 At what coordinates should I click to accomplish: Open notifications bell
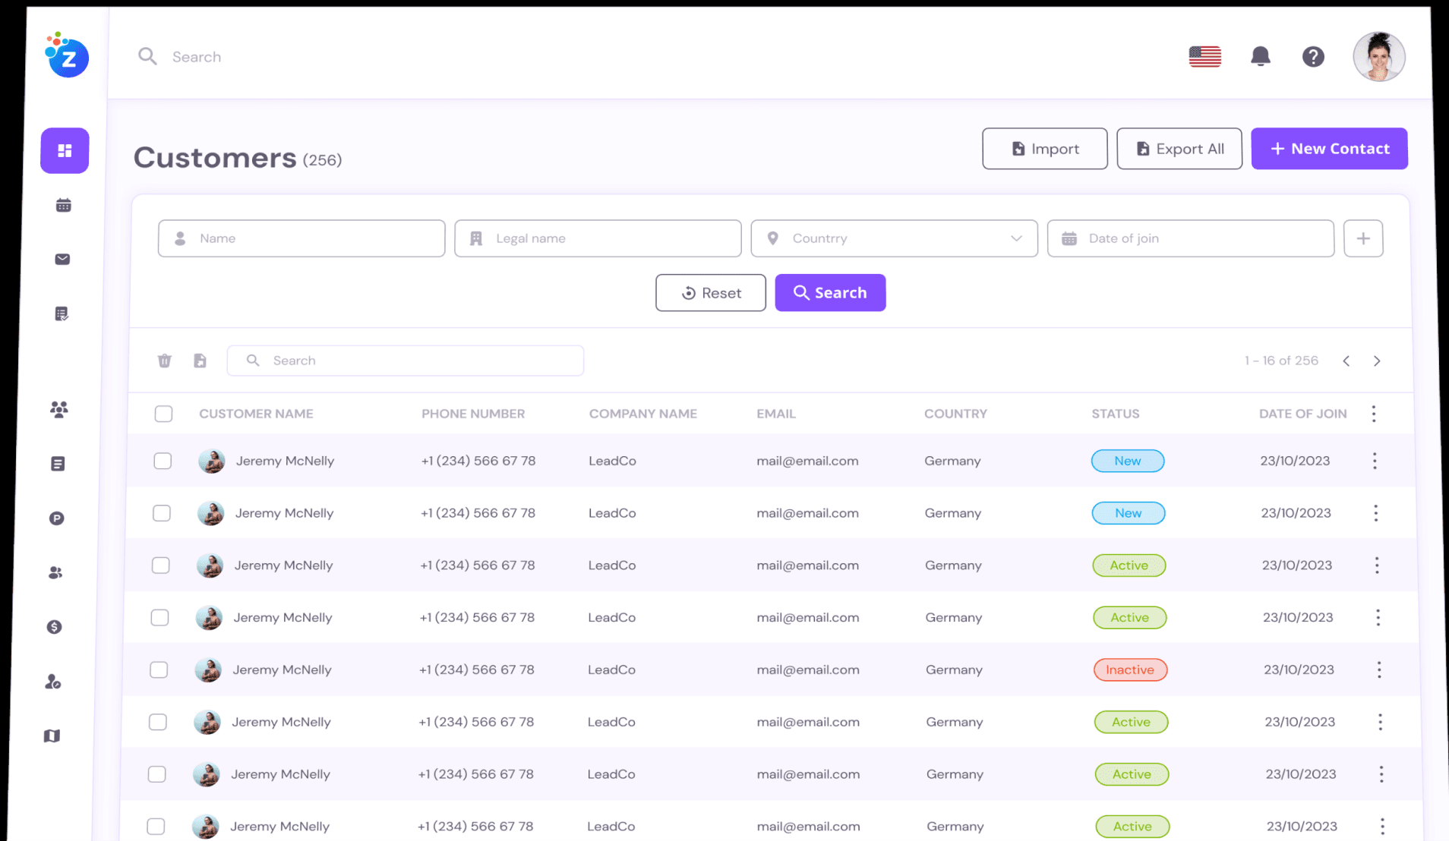tap(1261, 56)
